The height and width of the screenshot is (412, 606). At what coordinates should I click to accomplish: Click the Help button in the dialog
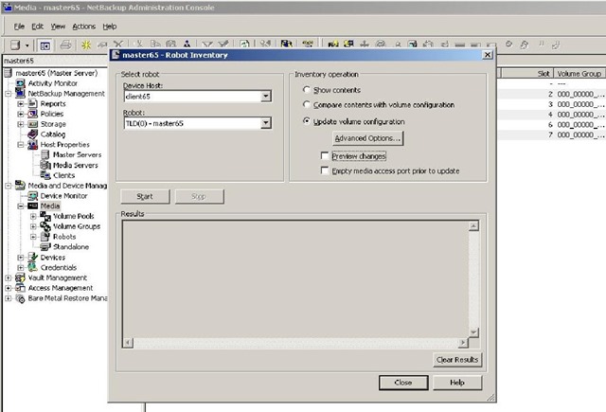pos(457,383)
